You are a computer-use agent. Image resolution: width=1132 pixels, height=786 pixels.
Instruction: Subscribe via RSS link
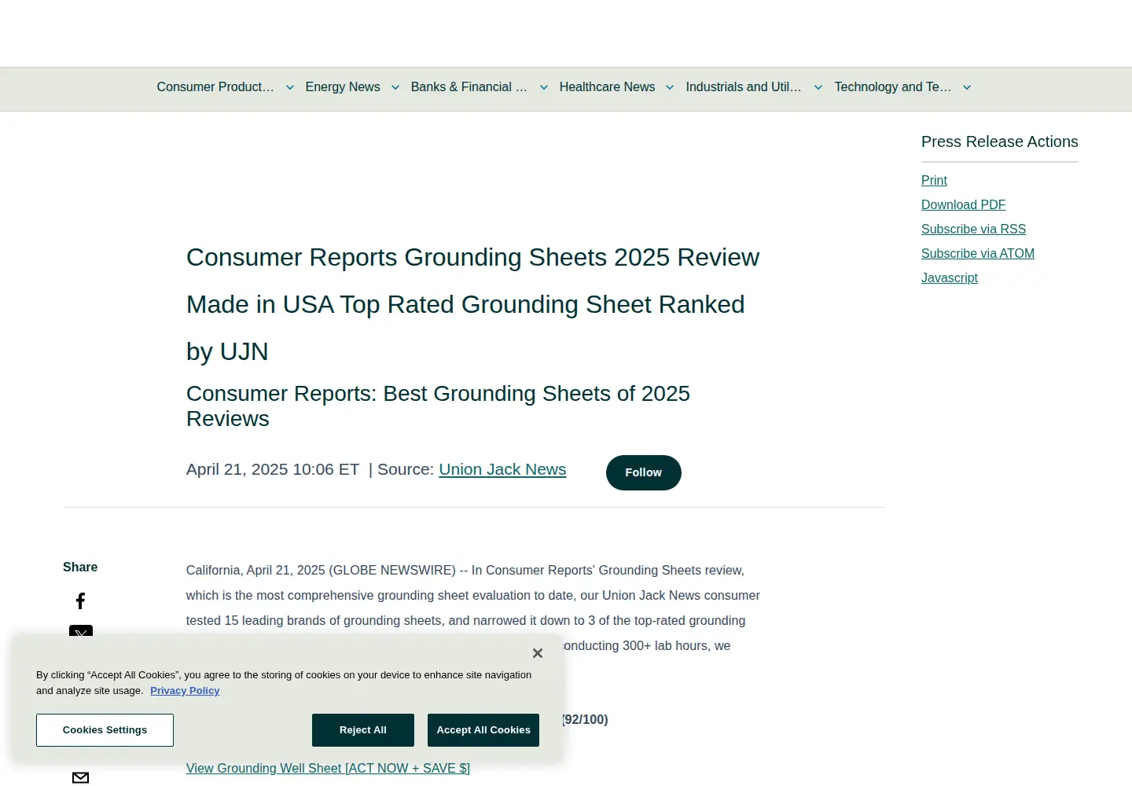(x=973, y=230)
